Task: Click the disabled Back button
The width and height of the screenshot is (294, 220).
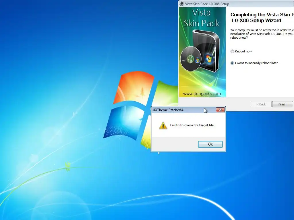Action: tap(261, 104)
